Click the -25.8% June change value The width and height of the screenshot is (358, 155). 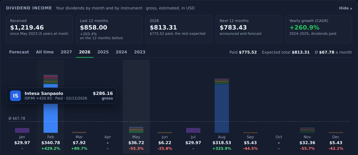[165, 149]
